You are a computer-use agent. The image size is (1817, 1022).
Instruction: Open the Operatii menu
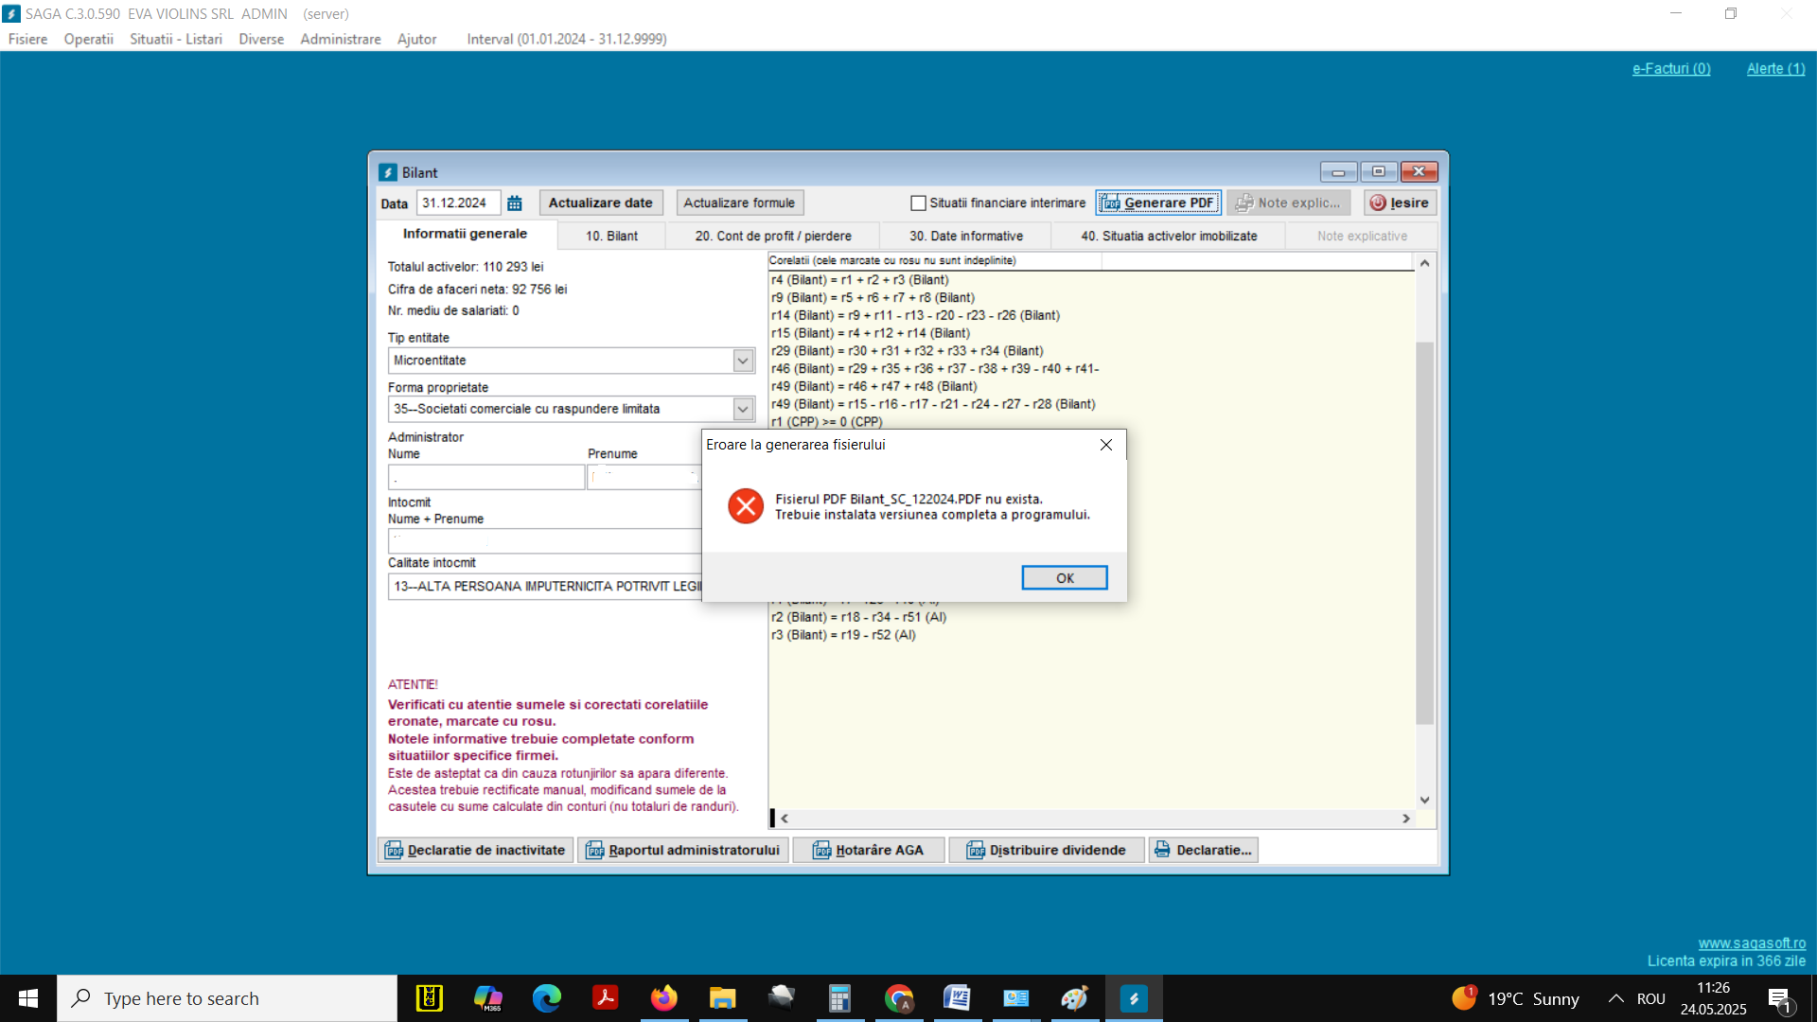pos(88,39)
